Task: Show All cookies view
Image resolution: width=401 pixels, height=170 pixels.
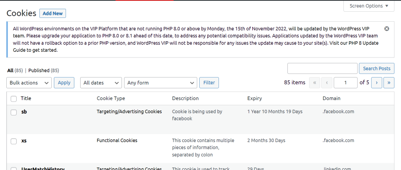Action: (x=10, y=70)
